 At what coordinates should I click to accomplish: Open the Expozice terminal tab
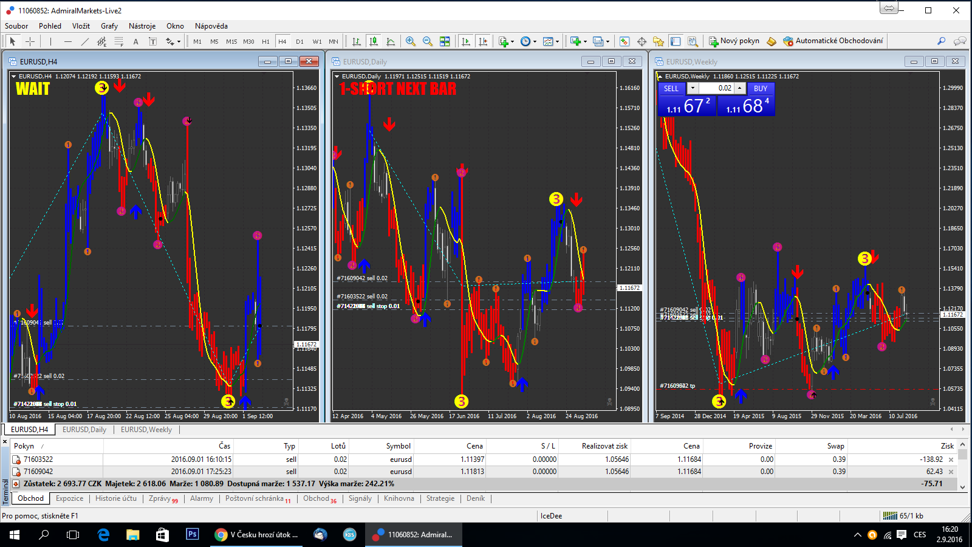(x=70, y=498)
